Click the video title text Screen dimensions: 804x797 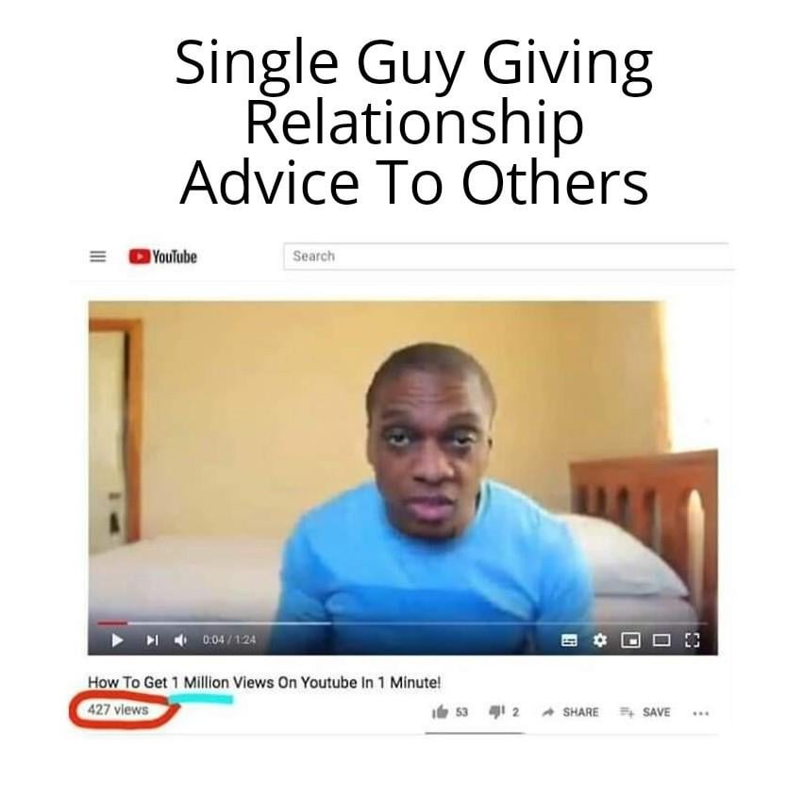264,683
